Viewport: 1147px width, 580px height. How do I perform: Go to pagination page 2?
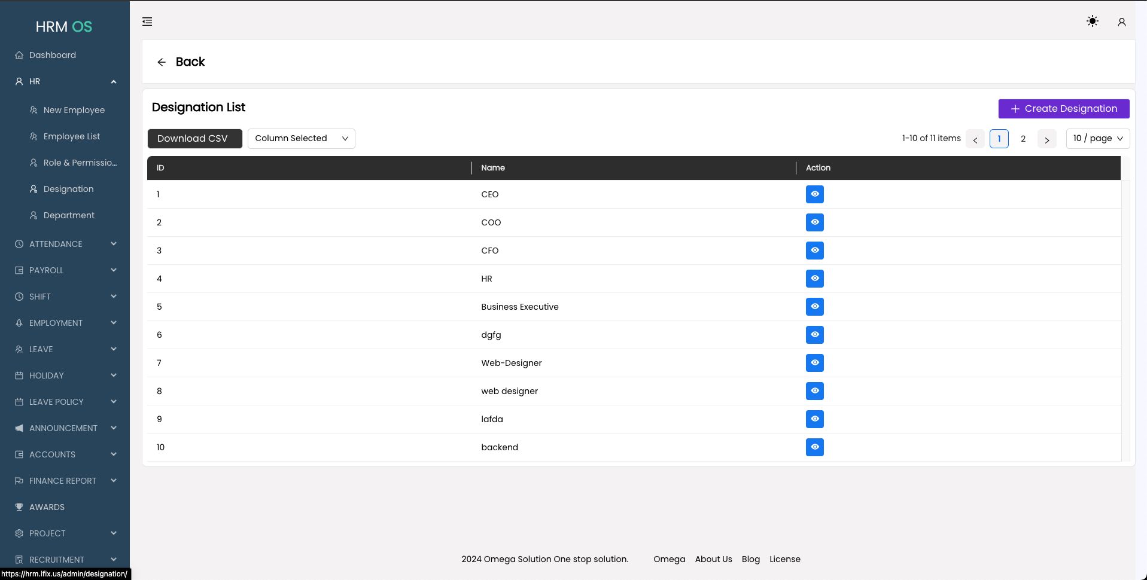[x=1023, y=139]
